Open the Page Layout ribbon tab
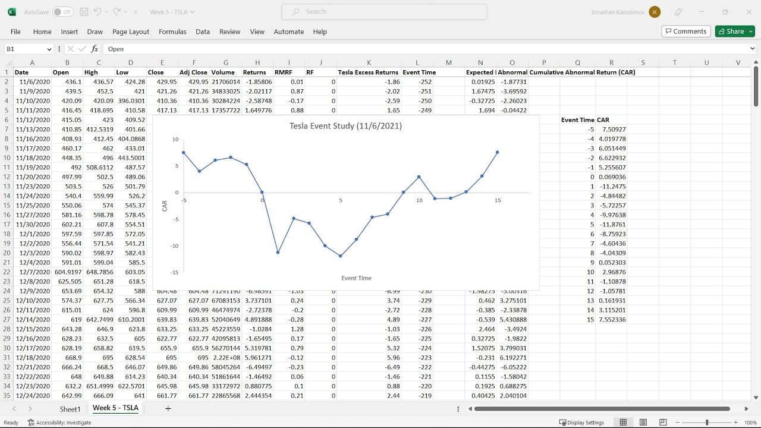This screenshot has height=428, width=761. pyautogui.click(x=131, y=32)
